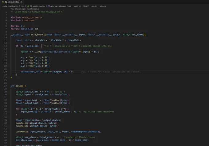The height and width of the screenshot is (146, 209).
Task: Click line number 27 in gutter
Action: (x=5, y=86)
